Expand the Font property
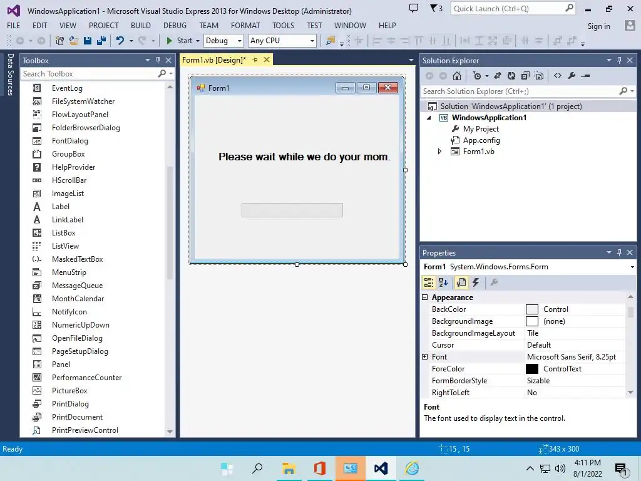 point(425,356)
